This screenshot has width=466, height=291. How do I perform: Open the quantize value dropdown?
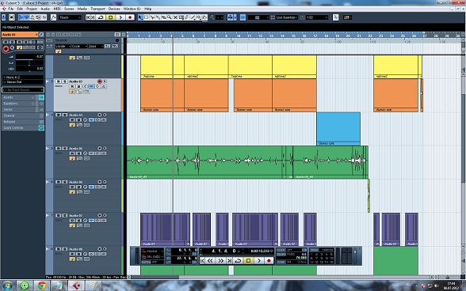pos(317,17)
